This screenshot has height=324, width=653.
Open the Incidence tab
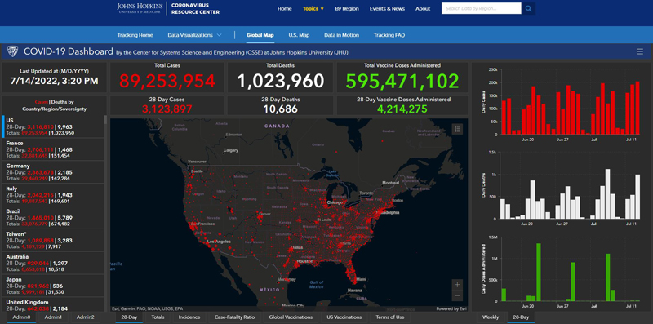point(189,317)
